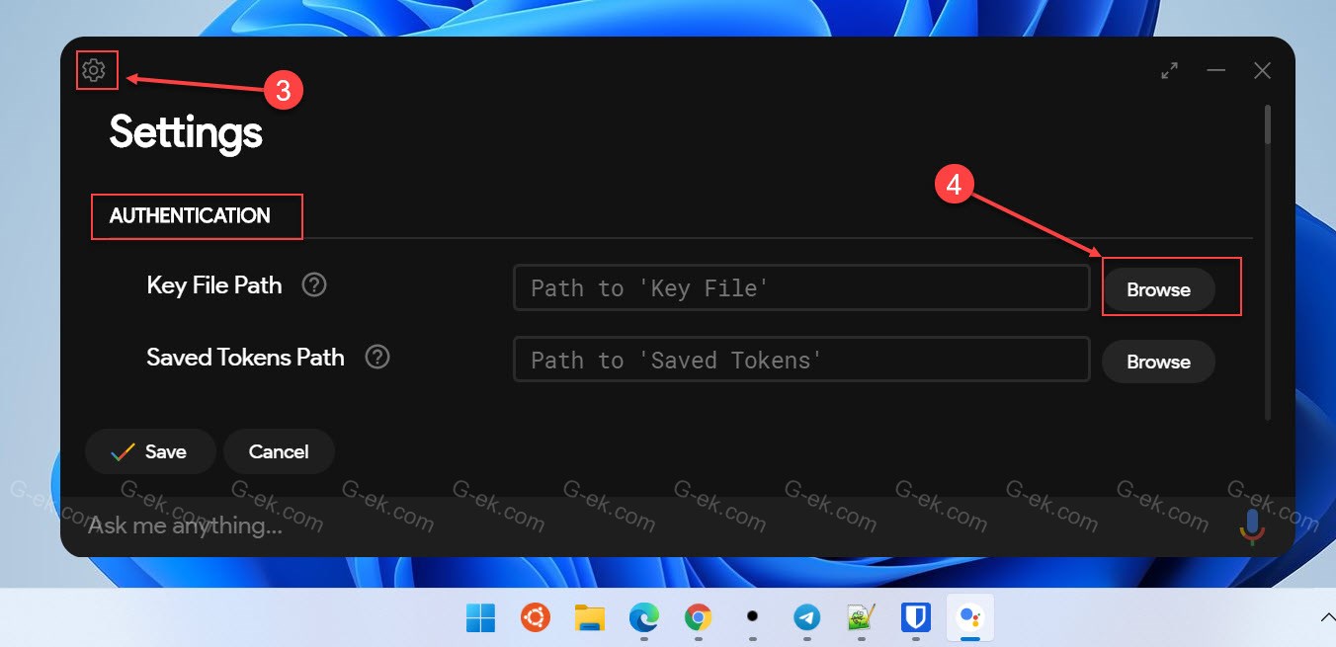Screen dimensions: 1336x647
Task: Open Ubuntu from the taskbar
Action: point(536,618)
